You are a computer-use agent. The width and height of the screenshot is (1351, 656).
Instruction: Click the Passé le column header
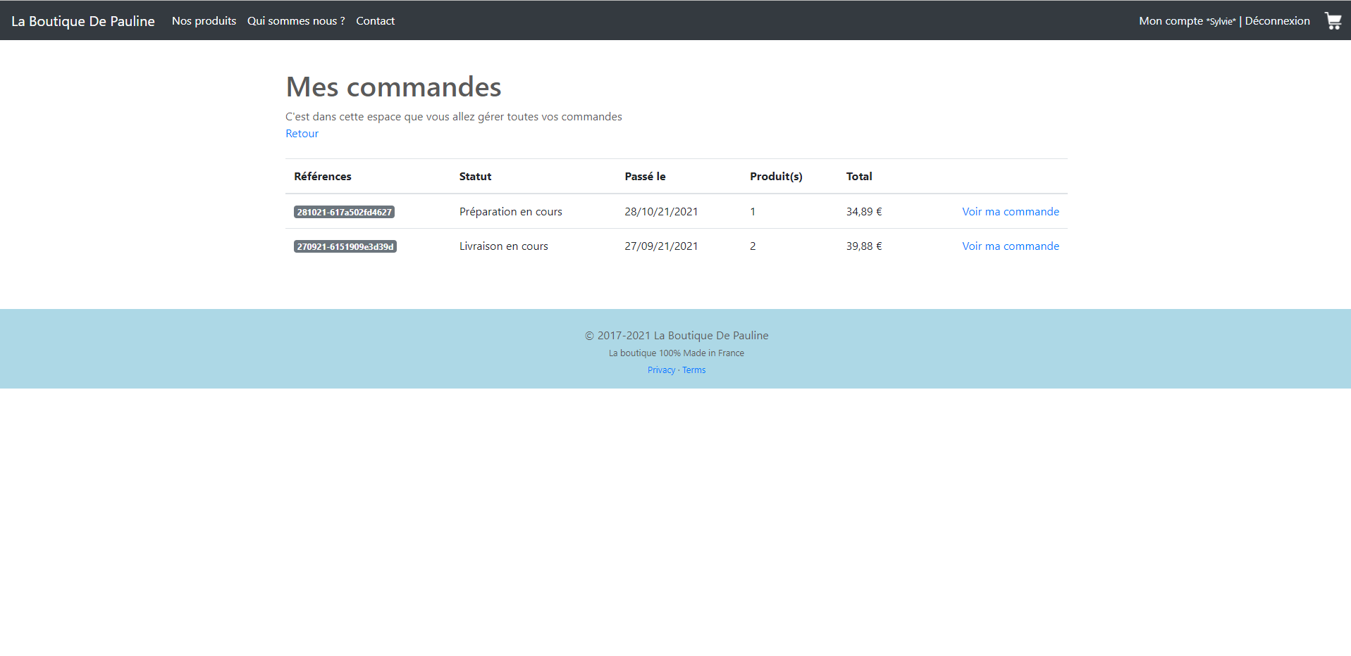click(x=645, y=176)
